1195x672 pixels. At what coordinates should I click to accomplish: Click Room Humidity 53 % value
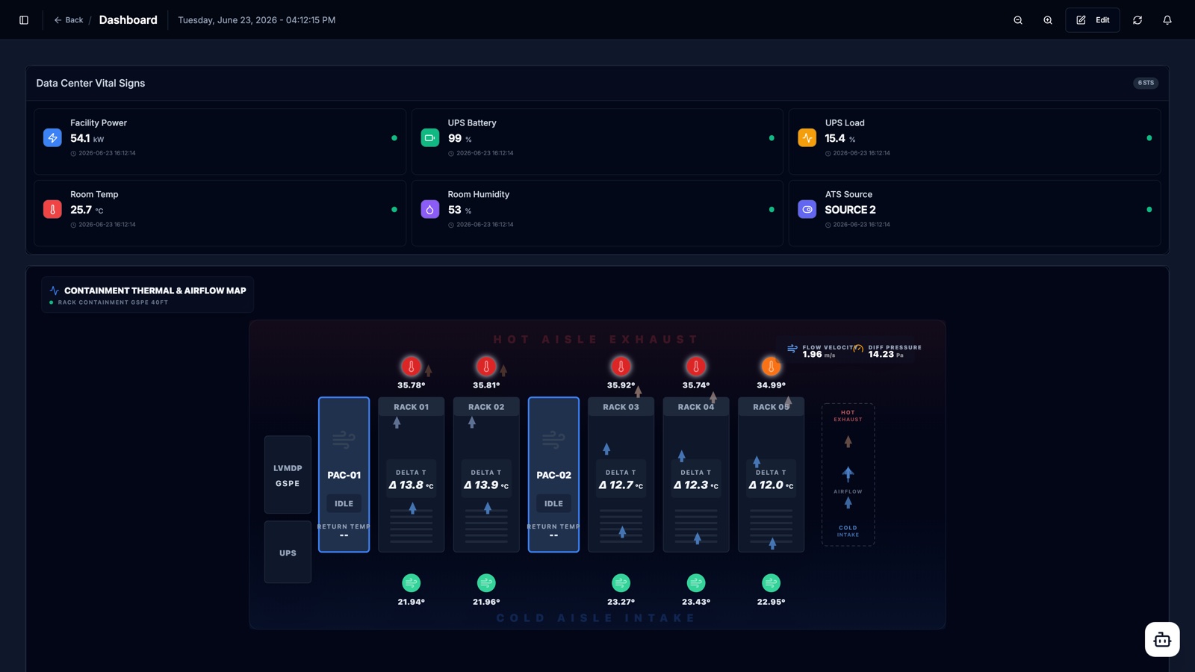point(460,211)
